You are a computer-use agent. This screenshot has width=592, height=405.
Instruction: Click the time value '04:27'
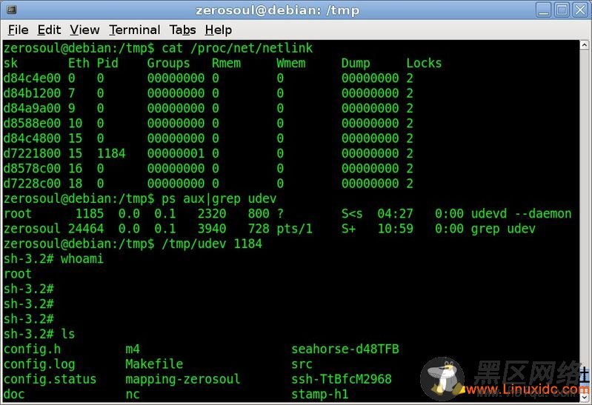395,214
